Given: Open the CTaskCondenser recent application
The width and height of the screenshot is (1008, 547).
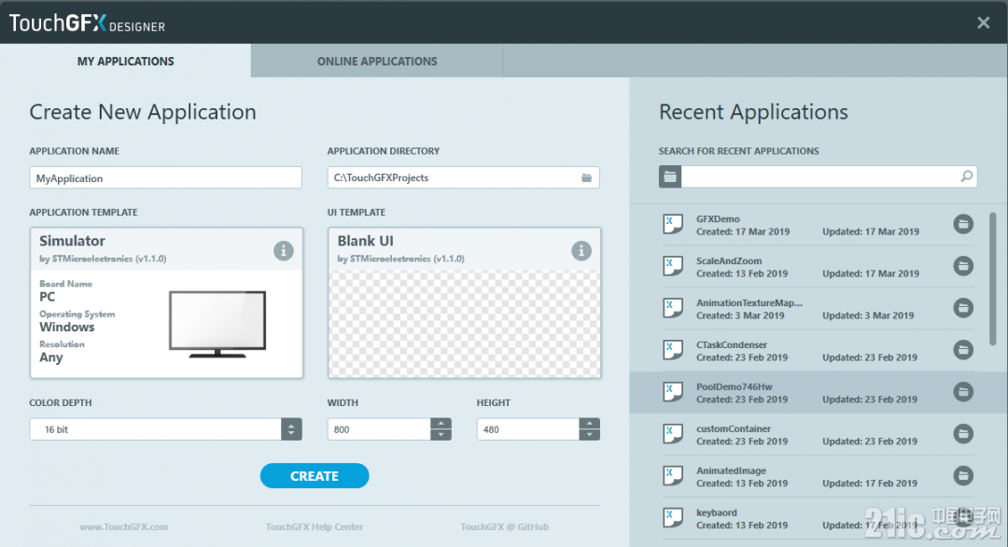Looking at the screenshot, I should click(x=817, y=351).
